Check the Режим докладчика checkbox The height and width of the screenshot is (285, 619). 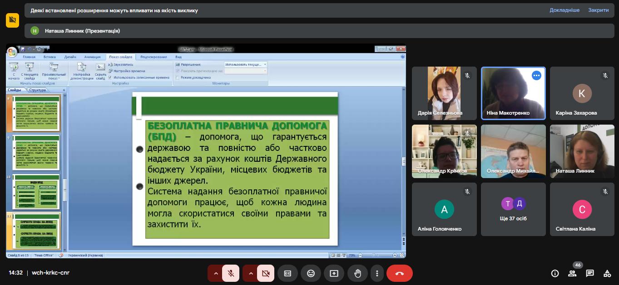tap(178, 77)
